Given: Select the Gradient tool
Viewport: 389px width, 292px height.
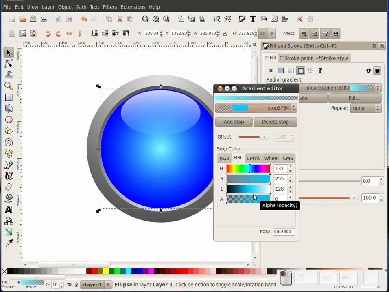Looking at the screenshot, I should pyautogui.click(x=9, y=232).
